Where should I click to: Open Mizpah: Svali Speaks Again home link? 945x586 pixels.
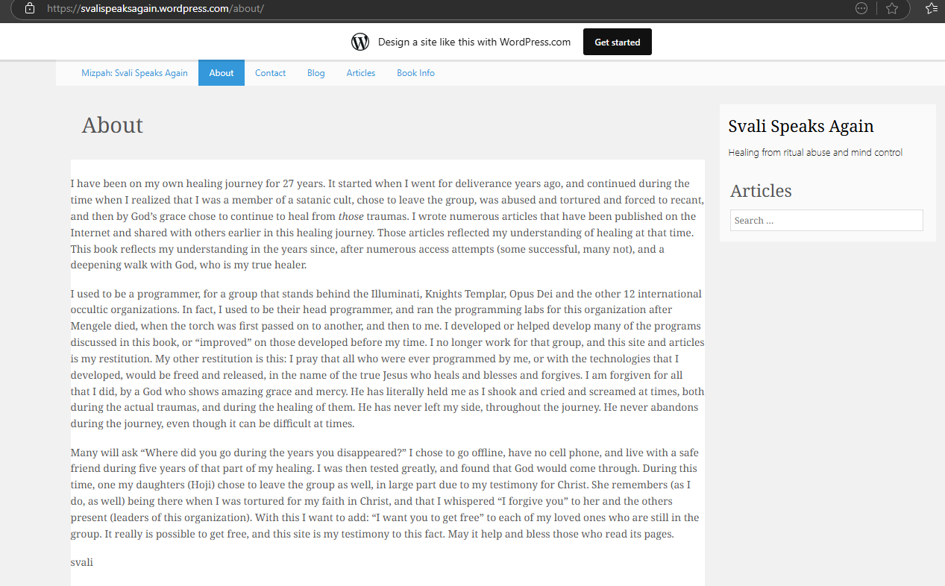tap(134, 73)
